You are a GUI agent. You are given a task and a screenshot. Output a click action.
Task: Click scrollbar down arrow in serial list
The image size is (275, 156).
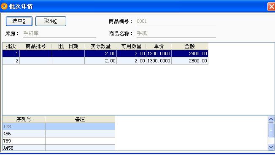point(271,147)
